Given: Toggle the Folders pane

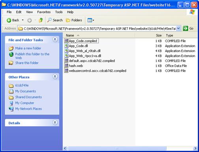Looking at the screenshot, I should [x=74, y=20].
